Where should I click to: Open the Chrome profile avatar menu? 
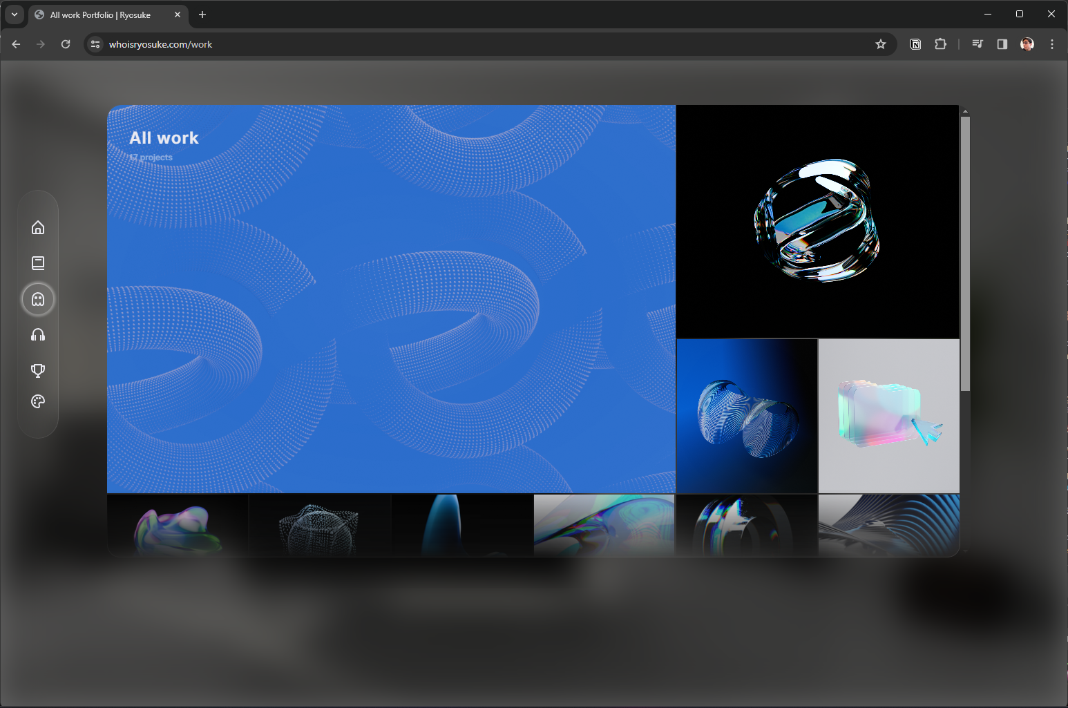pyautogui.click(x=1027, y=44)
